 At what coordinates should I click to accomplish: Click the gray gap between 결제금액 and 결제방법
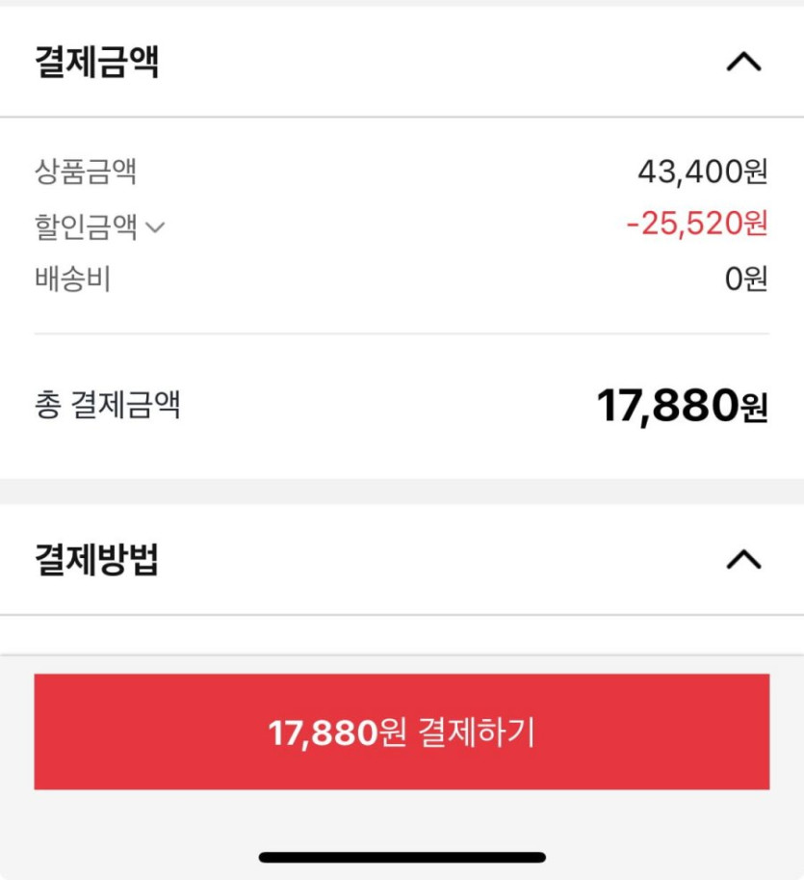pyautogui.click(x=402, y=492)
